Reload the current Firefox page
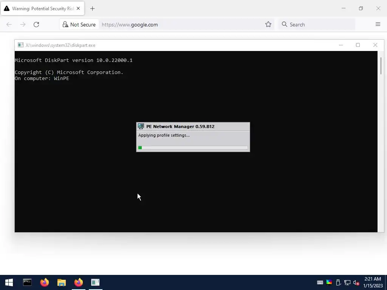387x290 pixels. (x=36, y=25)
